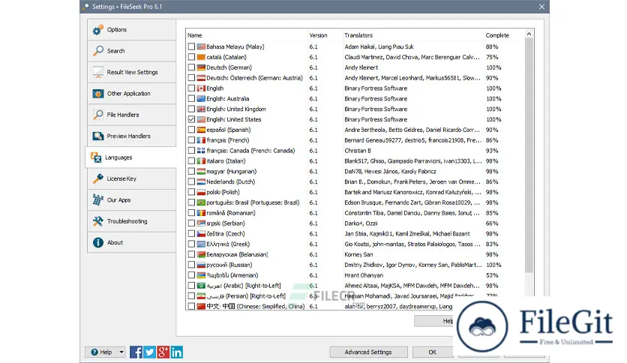Open the Twitter share icon
Screen dimensions: 627x363
[149, 352]
